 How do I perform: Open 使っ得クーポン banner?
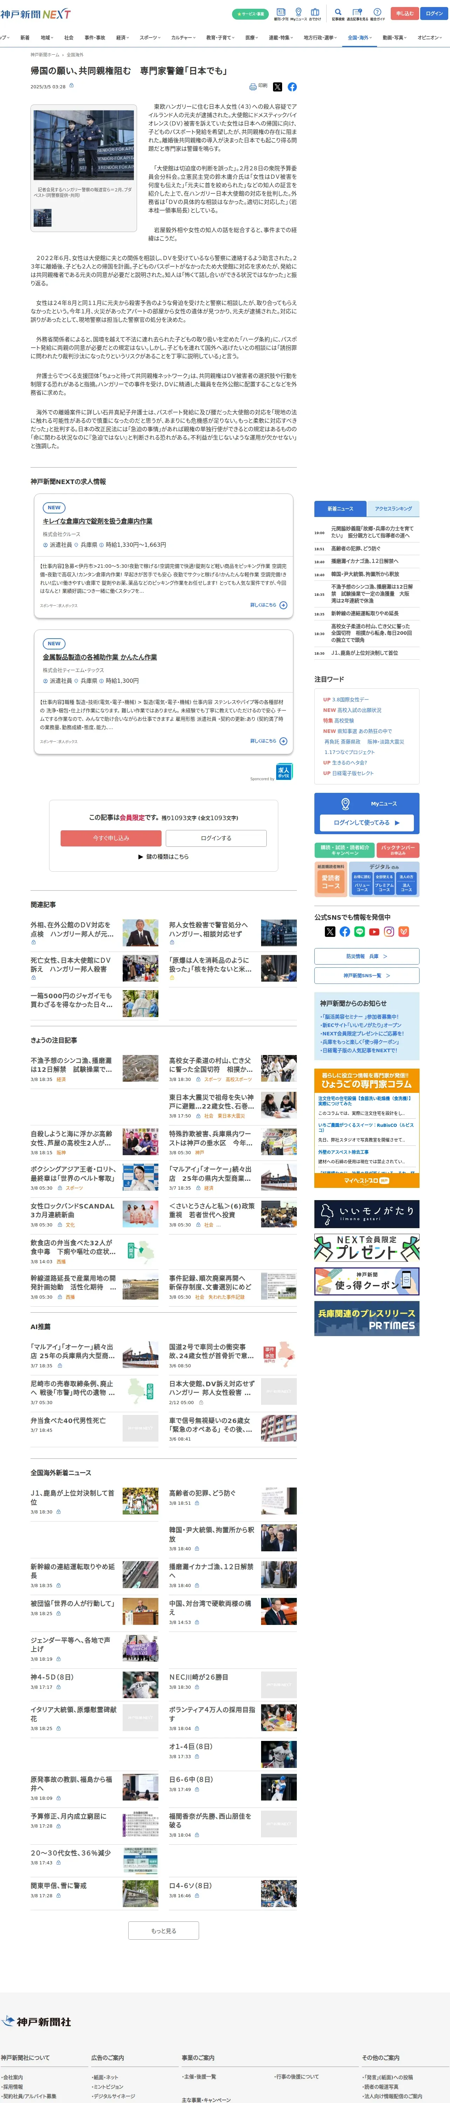coord(367,1282)
